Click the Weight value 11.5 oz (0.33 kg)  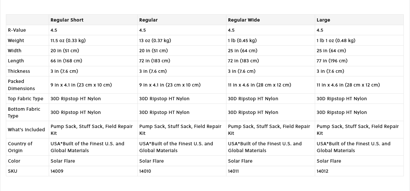tap(68, 40)
